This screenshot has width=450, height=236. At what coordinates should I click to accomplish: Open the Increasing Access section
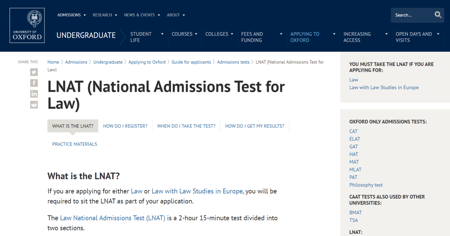[357, 37]
